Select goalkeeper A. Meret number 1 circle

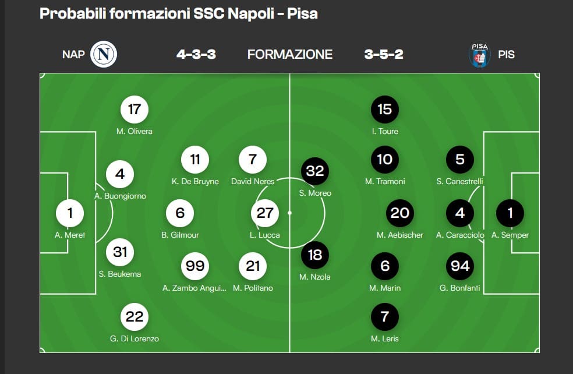point(70,213)
